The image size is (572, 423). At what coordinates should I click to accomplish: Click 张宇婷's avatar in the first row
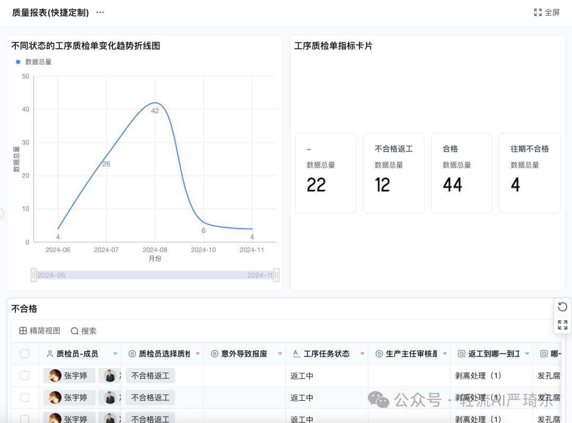54,375
